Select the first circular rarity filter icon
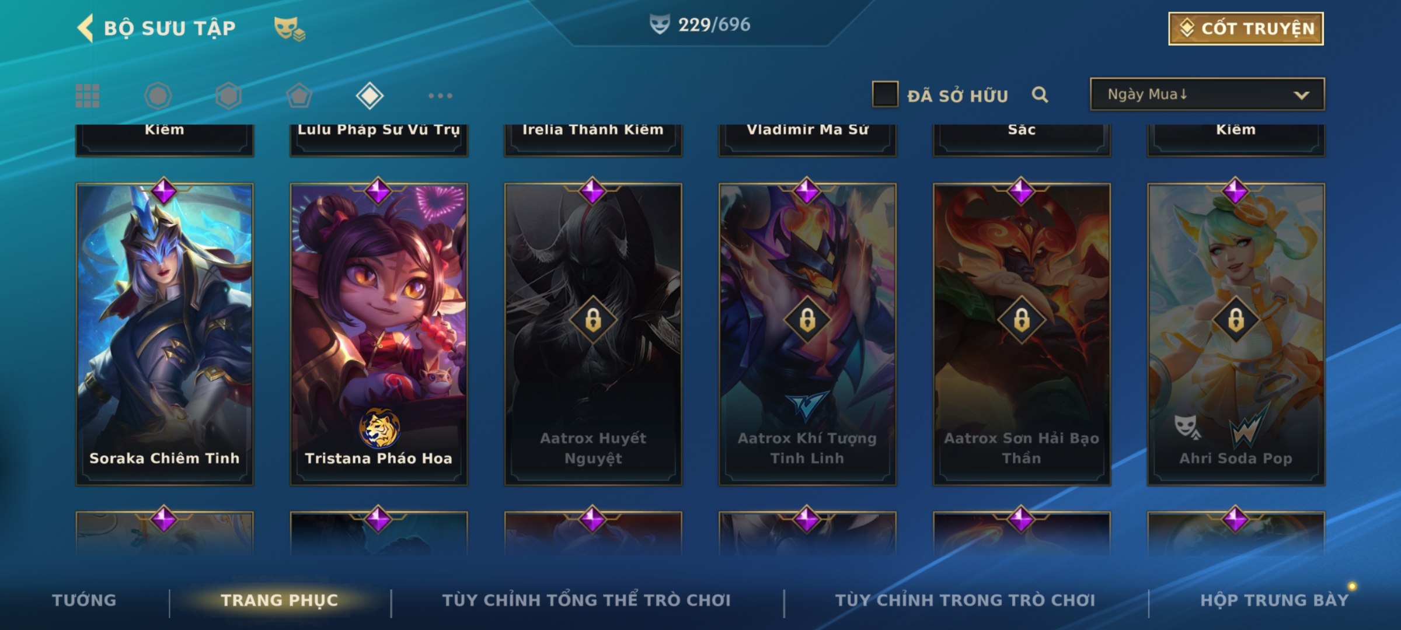Screen dimensions: 1401x630 tap(158, 96)
